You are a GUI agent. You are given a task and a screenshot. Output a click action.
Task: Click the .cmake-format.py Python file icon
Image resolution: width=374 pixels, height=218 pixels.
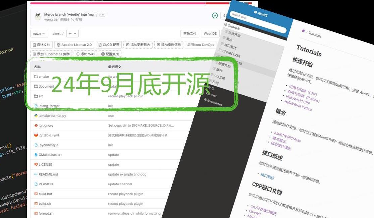(36, 116)
